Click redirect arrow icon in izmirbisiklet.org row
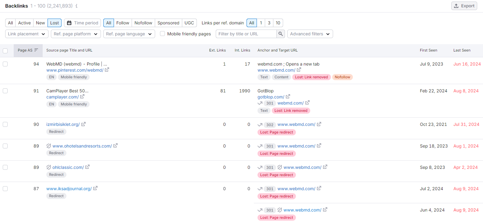Image resolution: width=483 pixels, height=224 pixels. [260, 125]
